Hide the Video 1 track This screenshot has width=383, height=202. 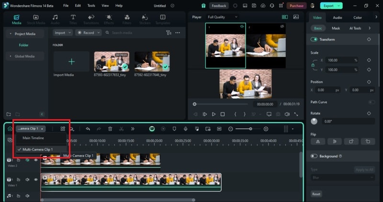[x=36, y=180]
